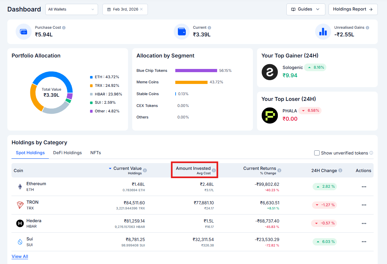Click the donut chart Total Value center

coord(51,93)
